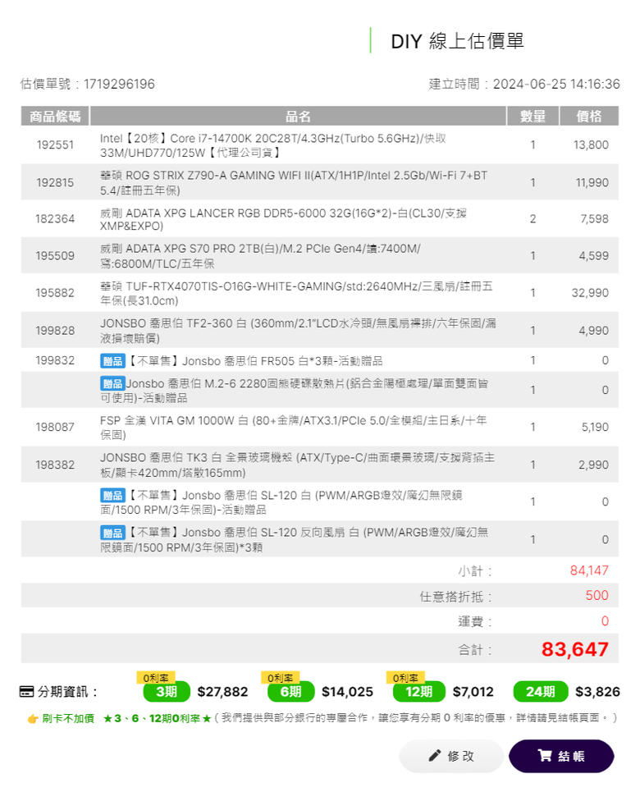Click the total amount 83,647
The image size is (640, 792).
coord(575,649)
